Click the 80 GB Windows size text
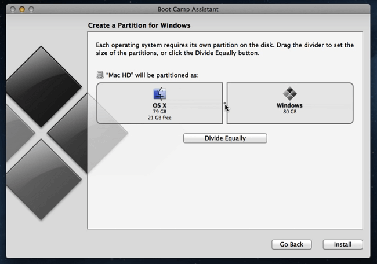Screen dimensions: 377x264 (x=289, y=112)
